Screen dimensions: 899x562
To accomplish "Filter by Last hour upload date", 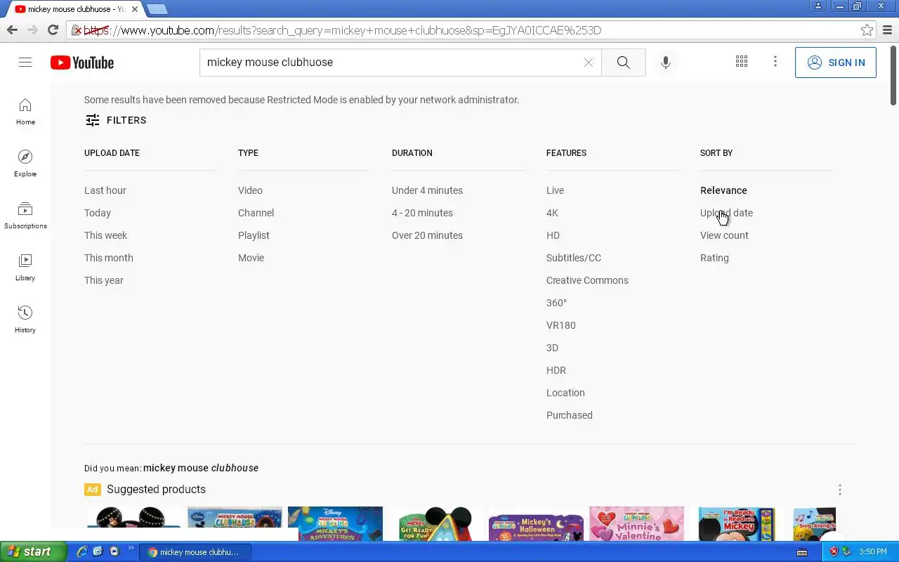I will [105, 190].
